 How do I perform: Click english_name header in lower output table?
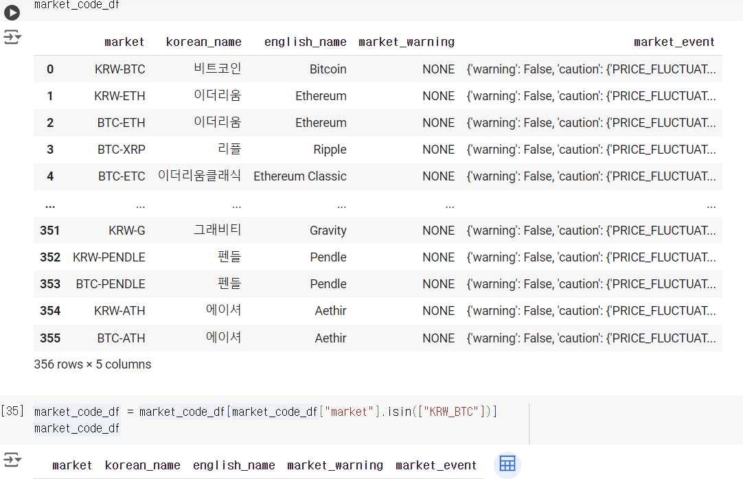(234, 465)
